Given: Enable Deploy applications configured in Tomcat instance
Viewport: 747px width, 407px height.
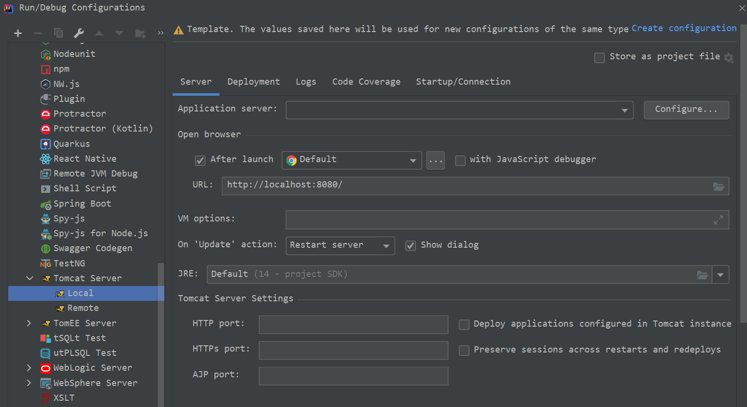Looking at the screenshot, I should [x=464, y=325].
